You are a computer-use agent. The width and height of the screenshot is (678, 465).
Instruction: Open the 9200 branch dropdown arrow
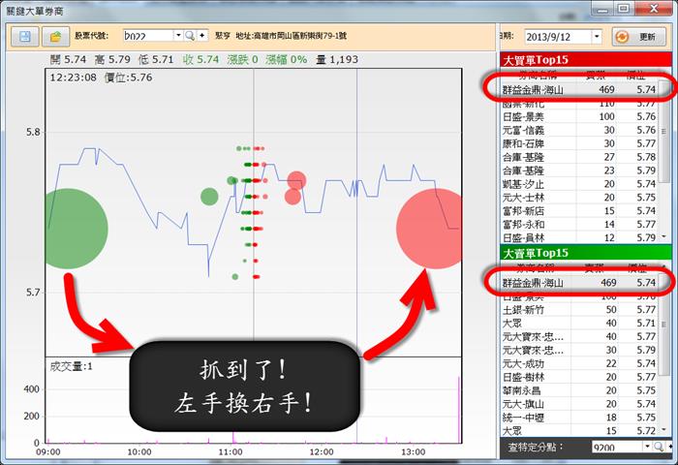point(647,447)
